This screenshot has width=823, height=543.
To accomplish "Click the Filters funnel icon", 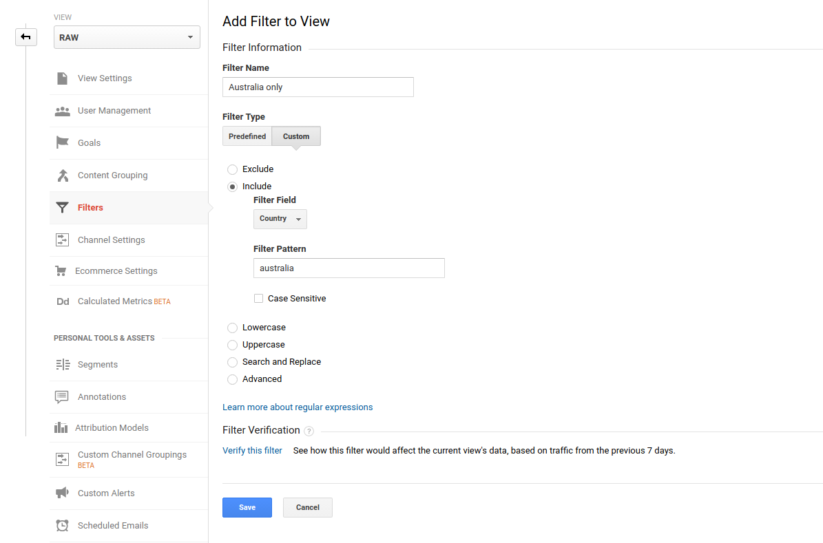I will (63, 208).
